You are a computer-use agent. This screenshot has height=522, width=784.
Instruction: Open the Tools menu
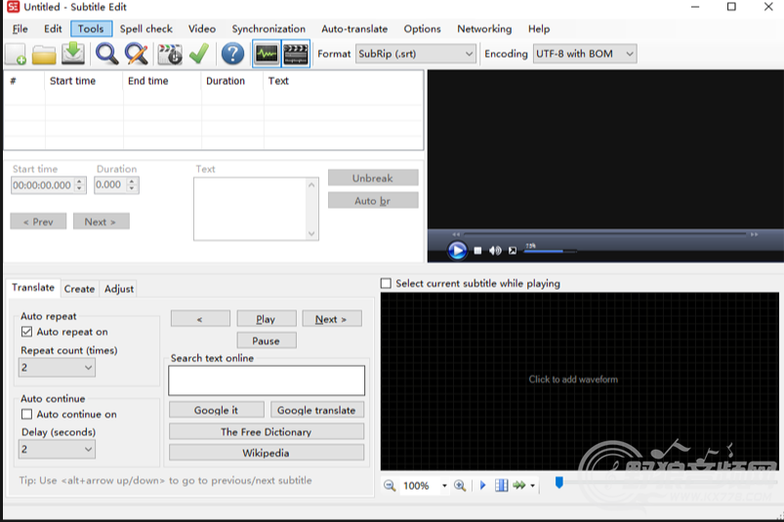coord(91,29)
